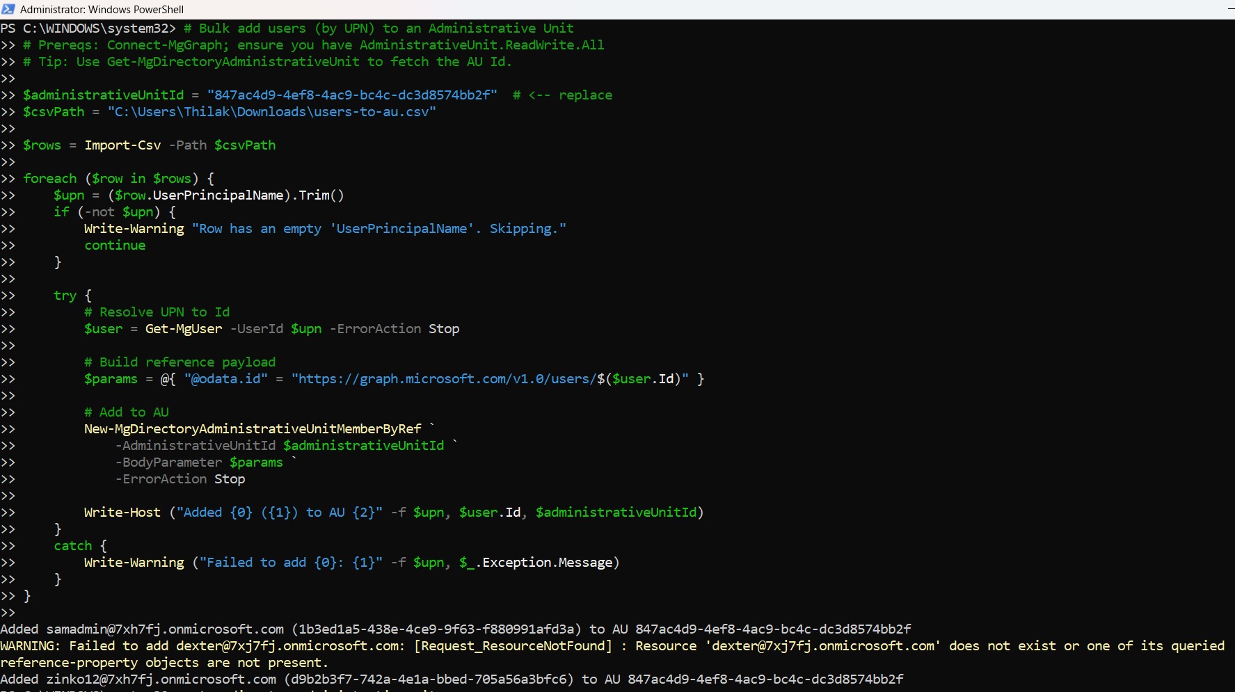Click the yellow "WARNING:" output label
1235x692 pixels.
[31, 646]
